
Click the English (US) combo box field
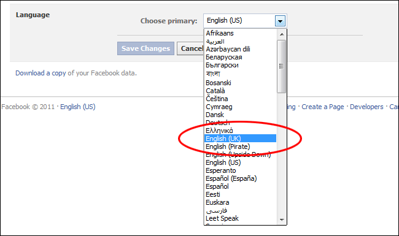[x=245, y=21]
